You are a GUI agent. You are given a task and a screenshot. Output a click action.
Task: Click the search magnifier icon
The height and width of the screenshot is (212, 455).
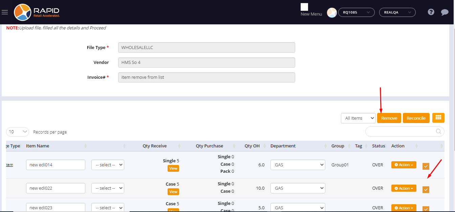coord(438,132)
